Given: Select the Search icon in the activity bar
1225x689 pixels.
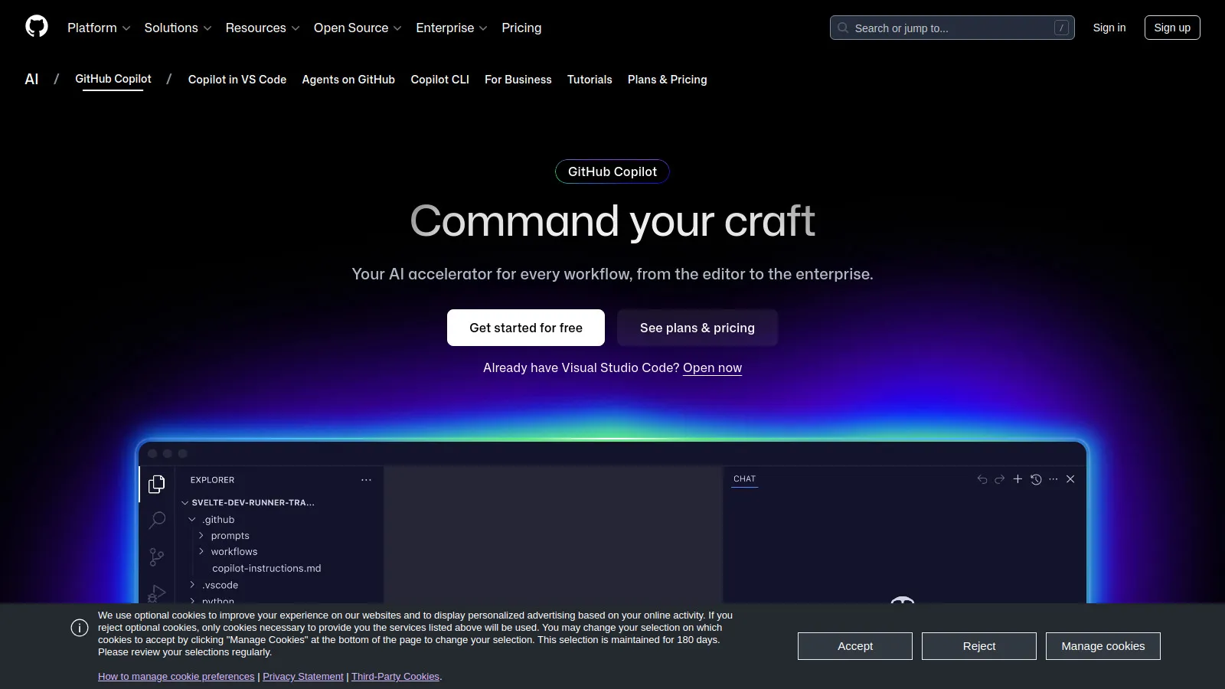Looking at the screenshot, I should pos(157,520).
